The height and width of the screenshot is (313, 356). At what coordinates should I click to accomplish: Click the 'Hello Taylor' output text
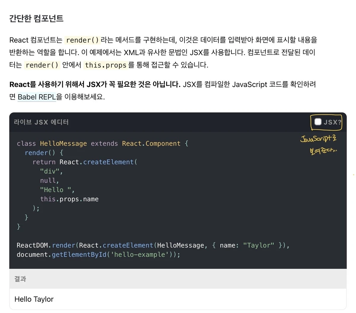click(x=34, y=299)
